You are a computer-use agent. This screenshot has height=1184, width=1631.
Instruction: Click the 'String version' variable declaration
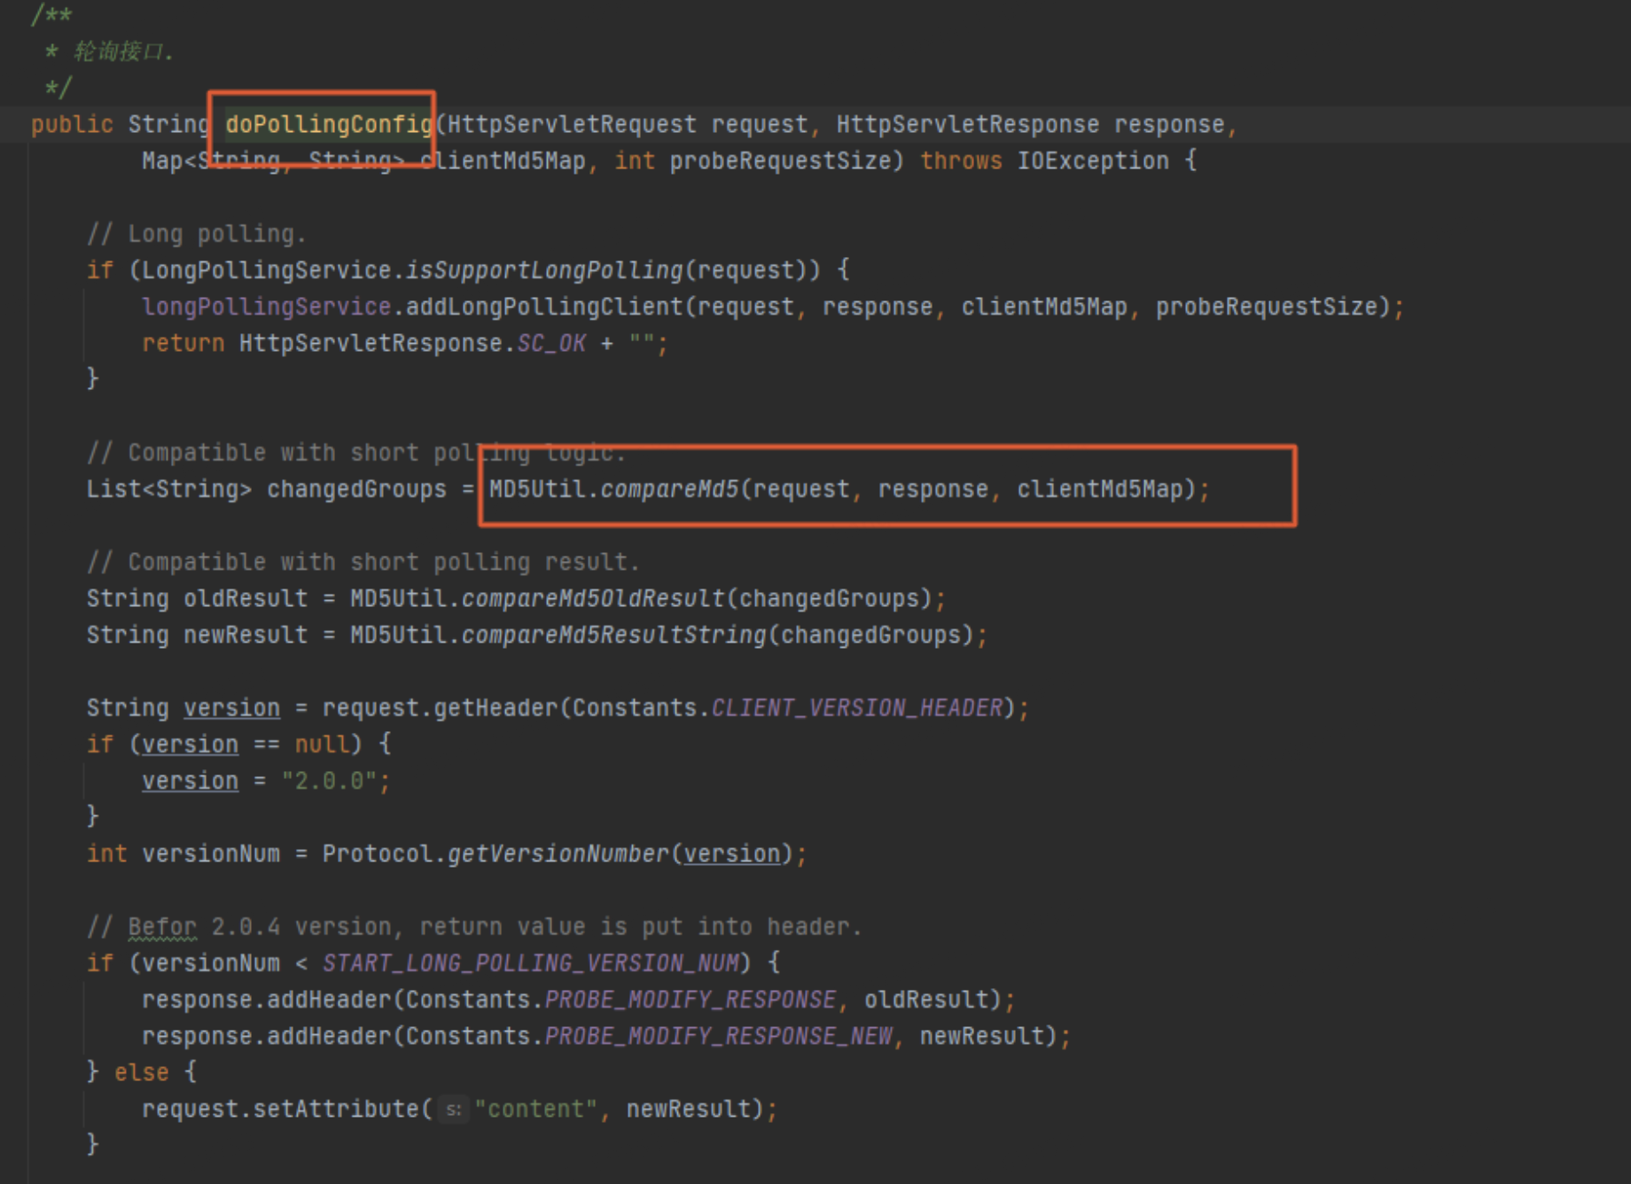click(x=183, y=708)
